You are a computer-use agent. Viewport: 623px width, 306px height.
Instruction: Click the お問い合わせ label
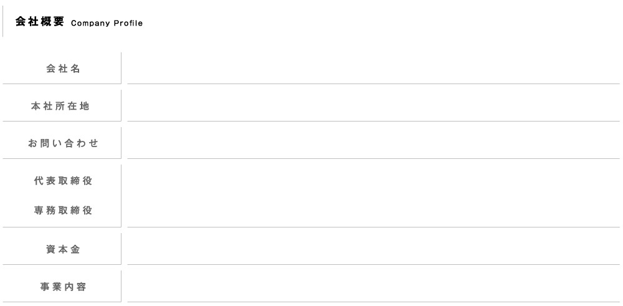(x=63, y=144)
